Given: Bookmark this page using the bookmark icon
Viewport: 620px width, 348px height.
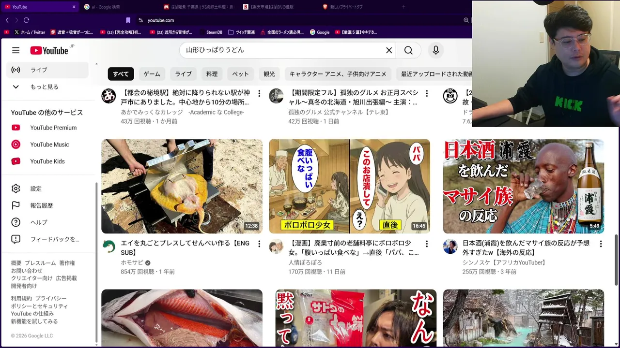Looking at the screenshot, I should click(x=128, y=20).
